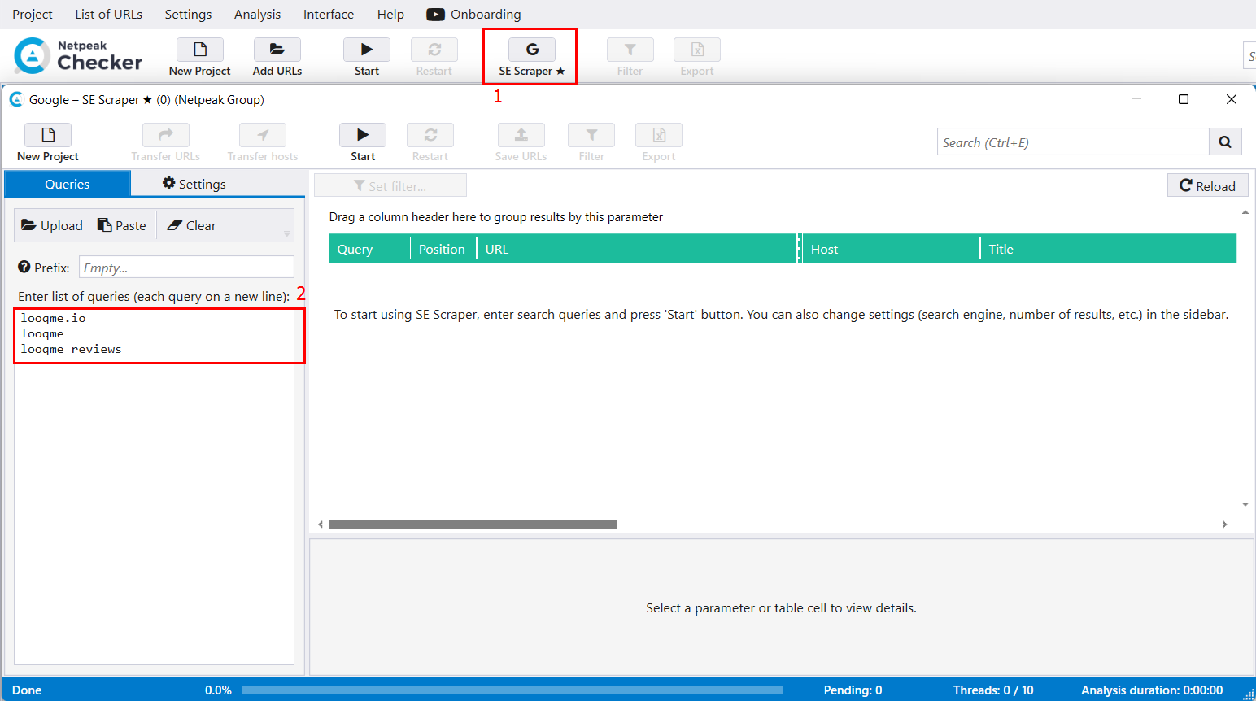
Task: Click the 'looqme reviews' query line
Action: pos(72,349)
